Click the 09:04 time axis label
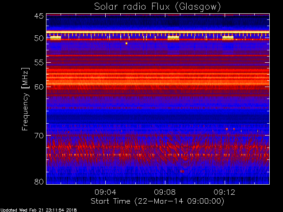The height and width of the screenshot is (212, 283). [x=105, y=192]
